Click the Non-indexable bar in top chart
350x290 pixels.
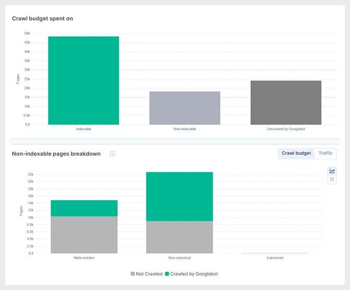(x=185, y=108)
